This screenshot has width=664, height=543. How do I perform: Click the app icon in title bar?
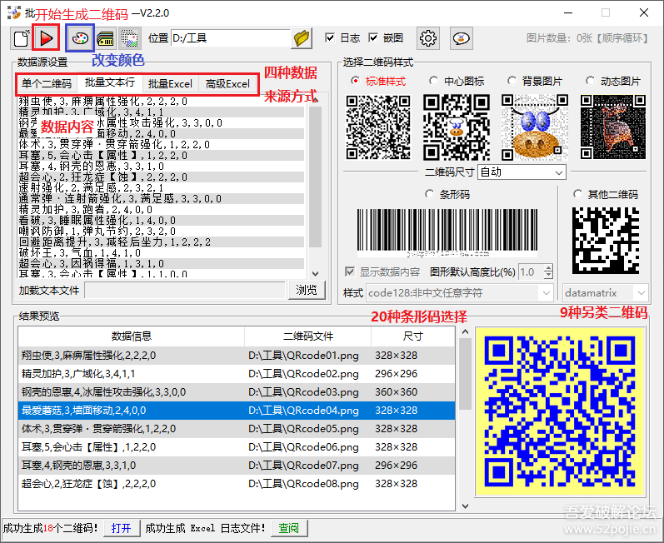(14, 12)
